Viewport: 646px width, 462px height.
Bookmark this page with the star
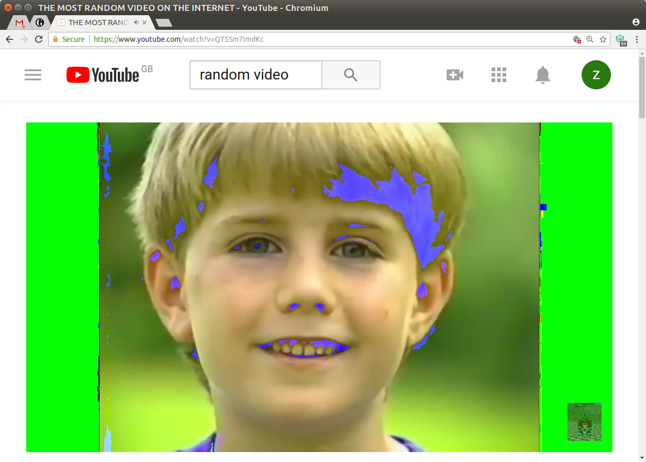click(603, 39)
